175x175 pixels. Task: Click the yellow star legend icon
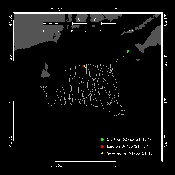102,153
